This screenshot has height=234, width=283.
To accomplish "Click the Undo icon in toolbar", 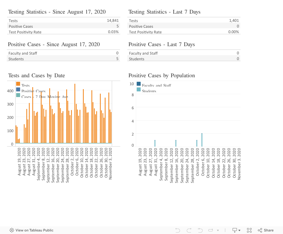I will [178, 230].
